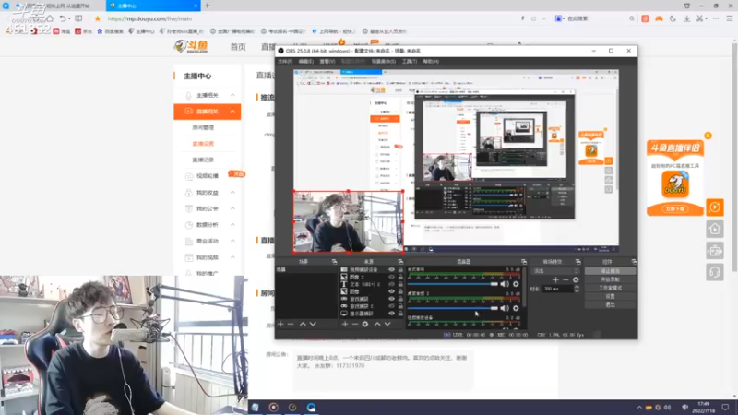Open source properties gear in OBS Sources panel
The image size is (738, 415).
click(365, 325)
